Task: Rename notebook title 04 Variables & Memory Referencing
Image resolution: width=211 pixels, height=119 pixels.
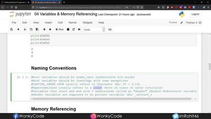Action: (66, 14)
